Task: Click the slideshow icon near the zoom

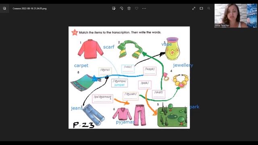Action: click(201, 8)
